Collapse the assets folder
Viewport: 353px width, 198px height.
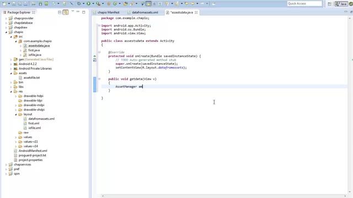pos(11,73)
